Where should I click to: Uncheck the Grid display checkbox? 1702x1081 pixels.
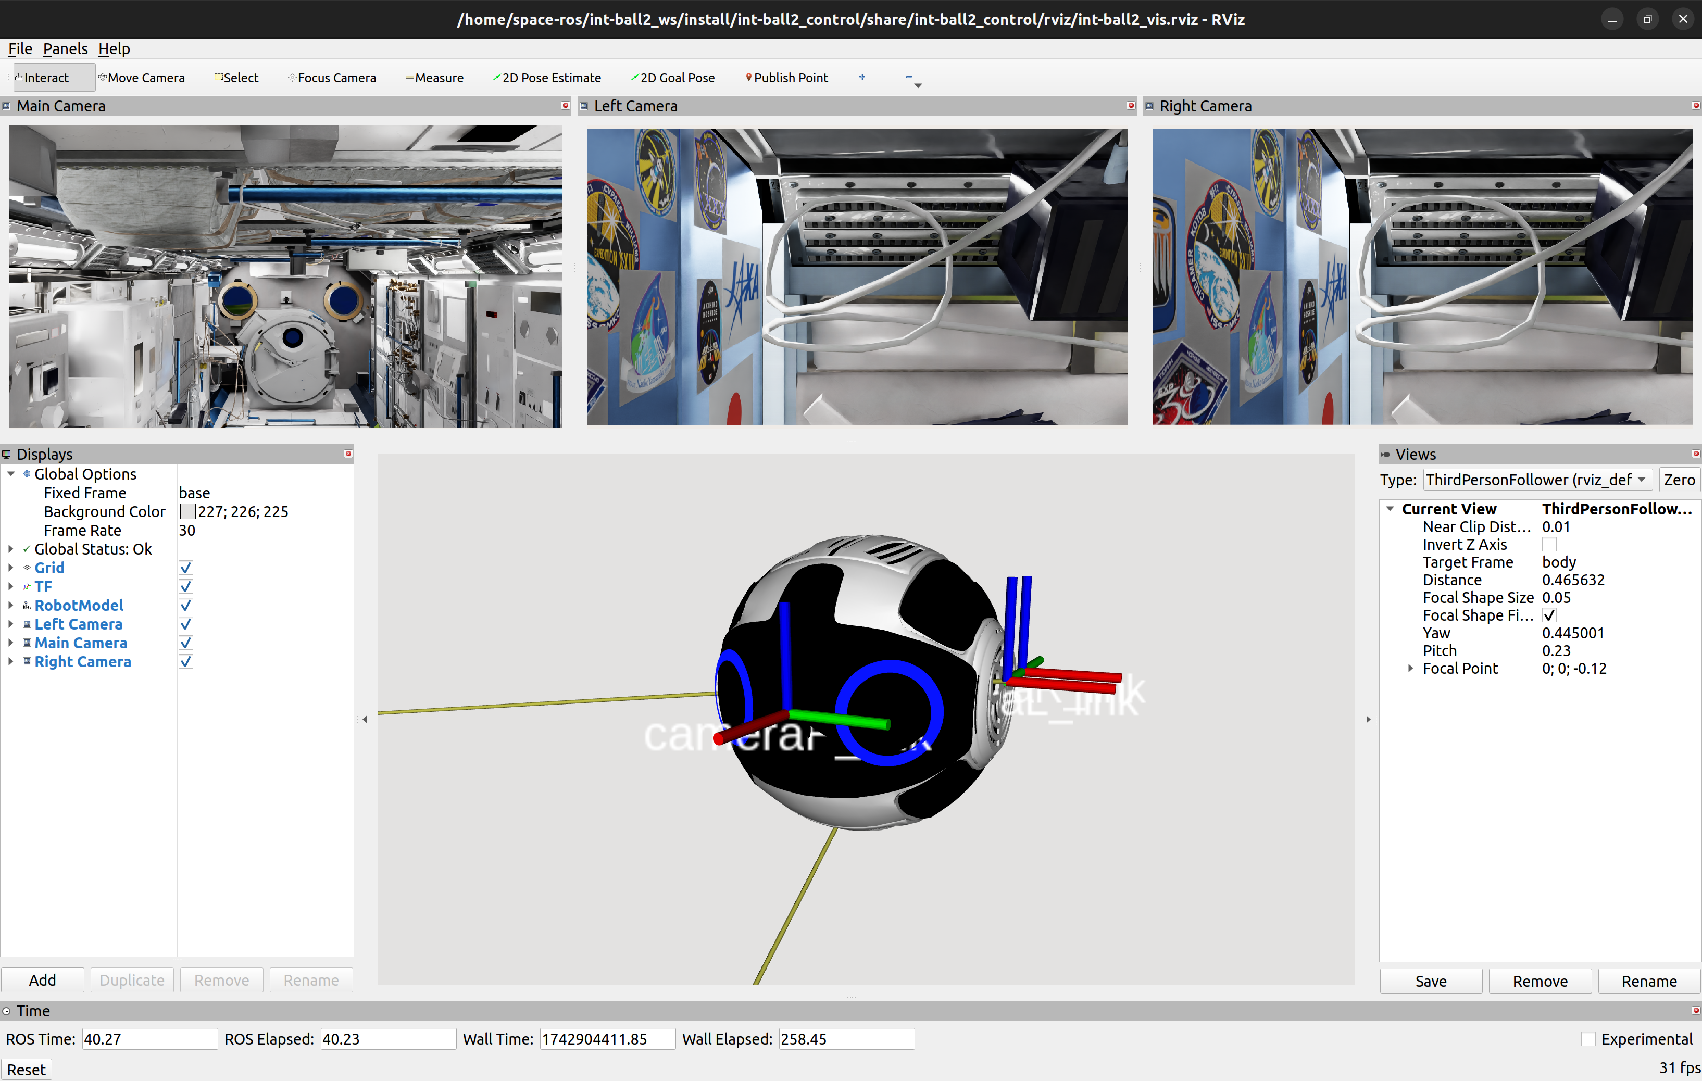pos(186,568)
